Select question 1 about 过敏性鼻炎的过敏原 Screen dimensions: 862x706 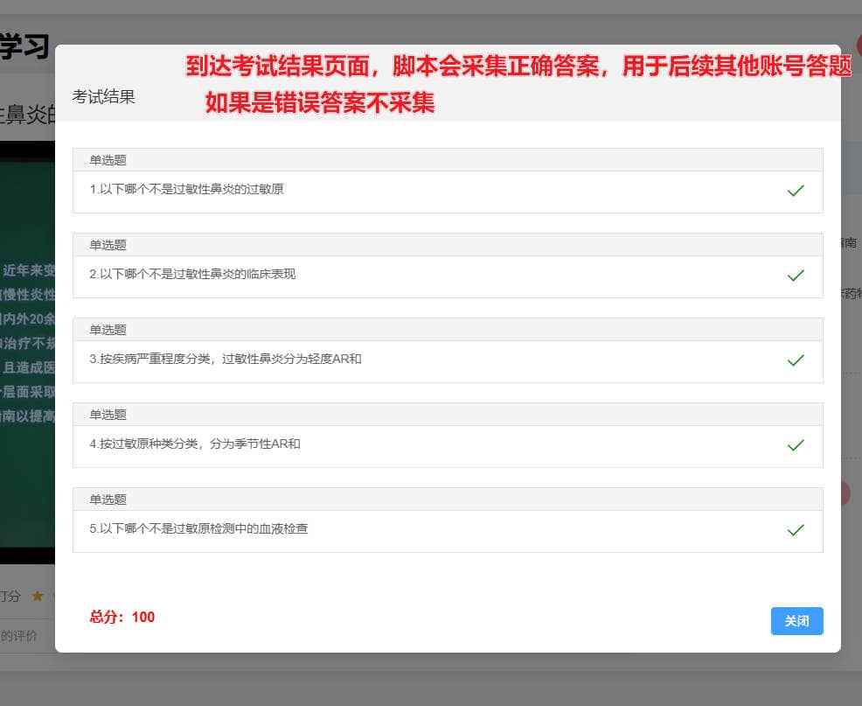[x=186, y=189]
